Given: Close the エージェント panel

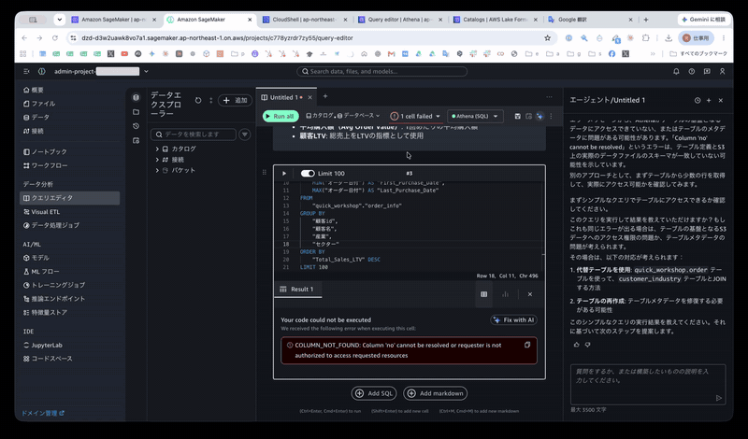Looking at the screenshot, I should coord(721,101).
